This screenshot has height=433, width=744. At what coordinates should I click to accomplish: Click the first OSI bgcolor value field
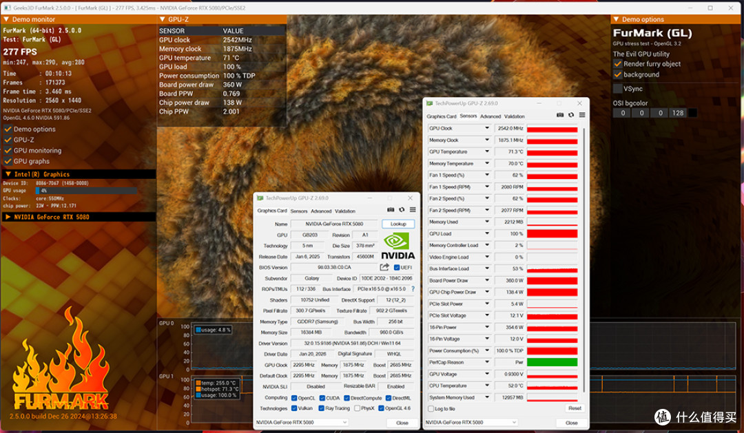(x=623, y=113)
